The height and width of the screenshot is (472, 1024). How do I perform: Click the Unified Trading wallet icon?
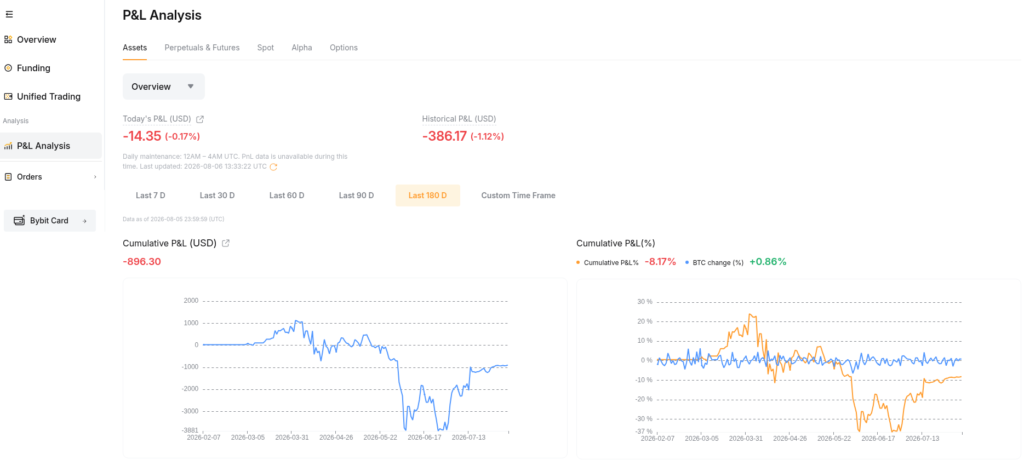[8, 96]
